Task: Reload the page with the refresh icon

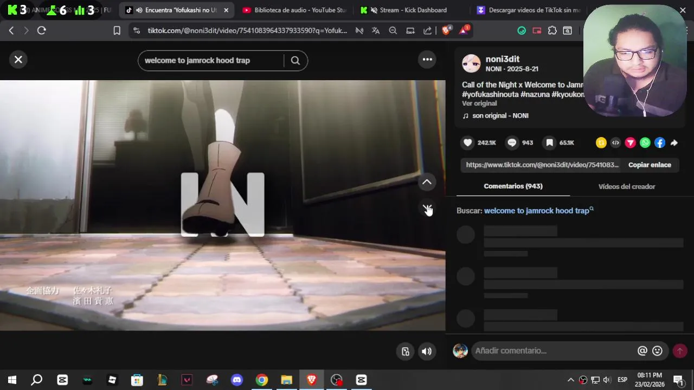Action: 42,31
